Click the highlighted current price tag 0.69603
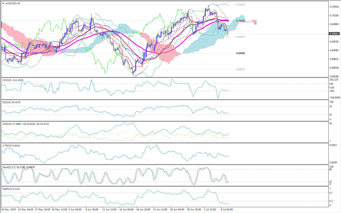 coord(333,34)
